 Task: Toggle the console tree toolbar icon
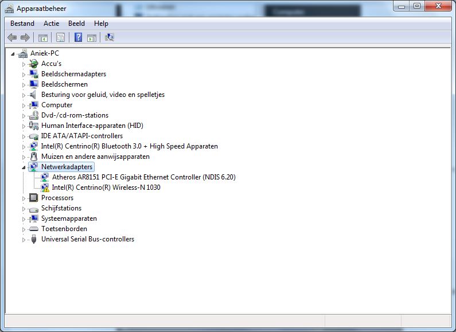coord(43,37)
